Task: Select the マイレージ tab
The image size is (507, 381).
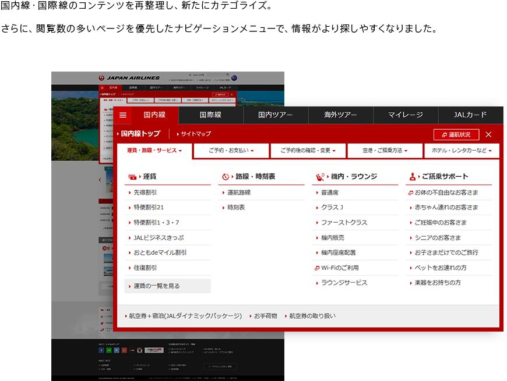Action: point(404,114)
